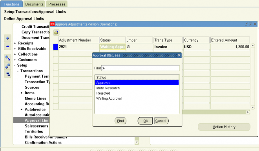This screenshot has width=259, height=151.
Task: Click the plus expand icon in navigator sidebar
Action: click(7, 38)
